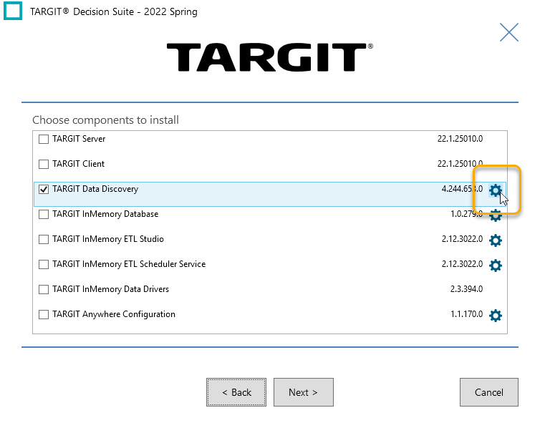
Task: Open settings gear for InMemory ETL Studio
Action: [x=495, y=240]
